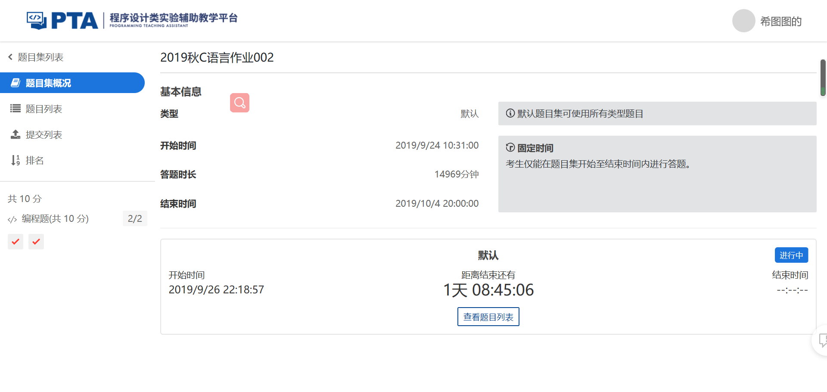827x392 pixels.
Task: Click the sort ranking icon beside 排名
Action: (16, 160)
